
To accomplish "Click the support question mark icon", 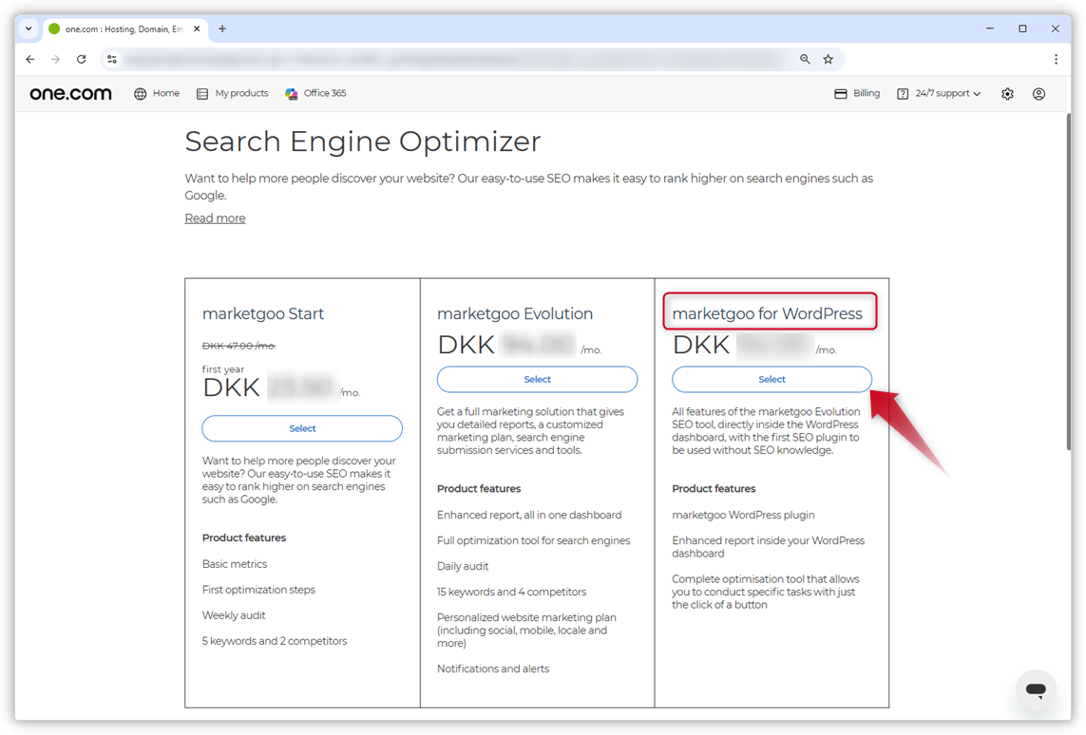I will 903,93.
